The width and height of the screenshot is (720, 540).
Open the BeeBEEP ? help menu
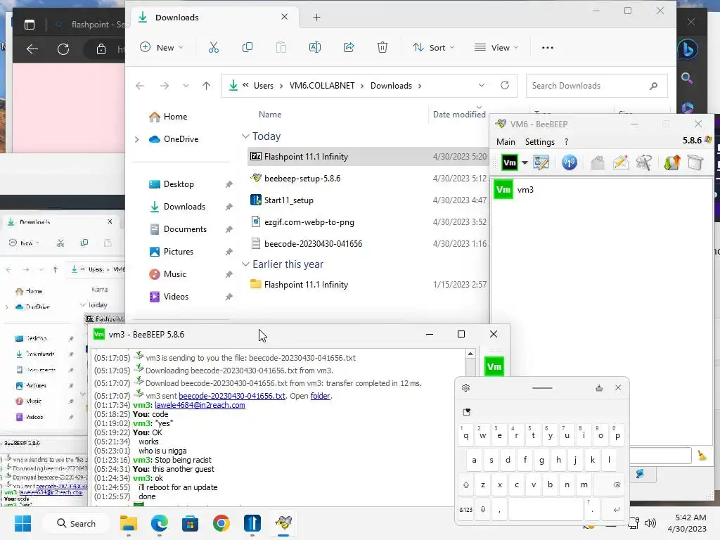coord(566,142)
